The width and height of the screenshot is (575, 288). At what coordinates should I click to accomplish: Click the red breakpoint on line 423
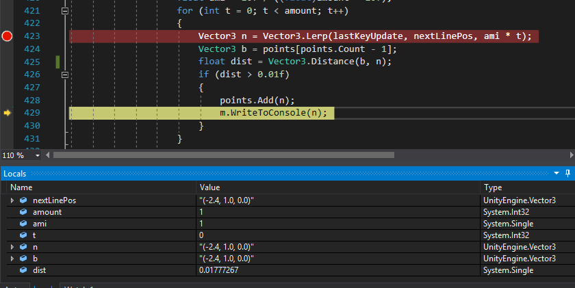pyautogui.click(x=8, y=36)
